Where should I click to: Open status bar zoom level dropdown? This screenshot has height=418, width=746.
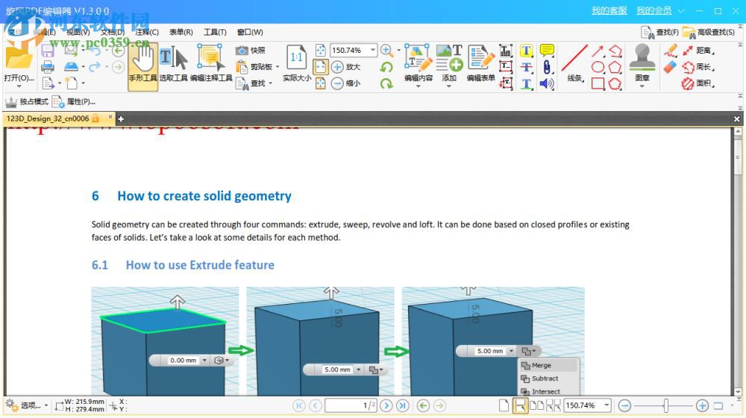coord(606,405)
